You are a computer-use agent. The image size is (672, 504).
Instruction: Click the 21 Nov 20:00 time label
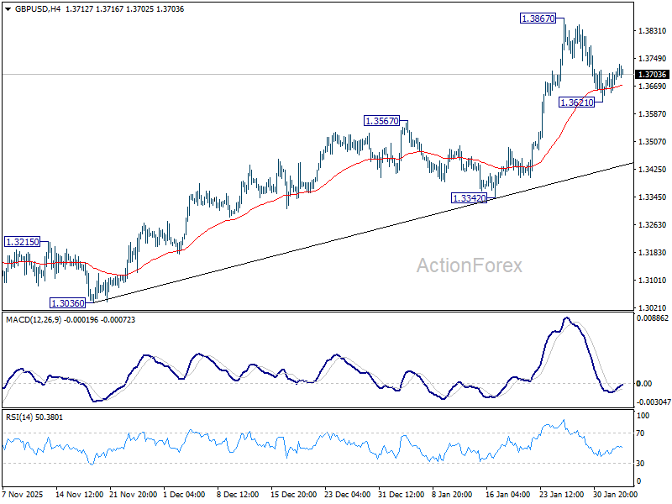click(134, 494)
